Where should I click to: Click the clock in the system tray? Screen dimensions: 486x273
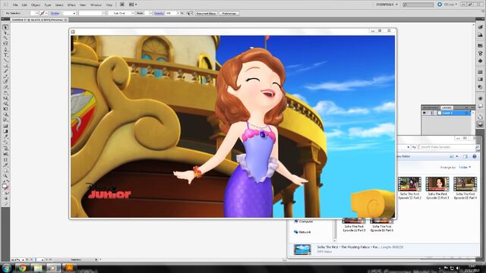[472, 268]
